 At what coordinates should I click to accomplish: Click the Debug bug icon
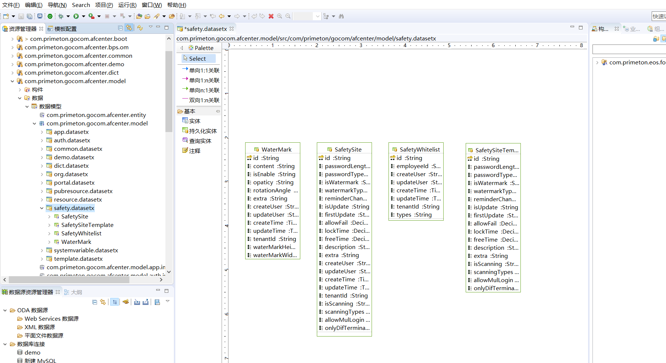(x=61, y=16)
